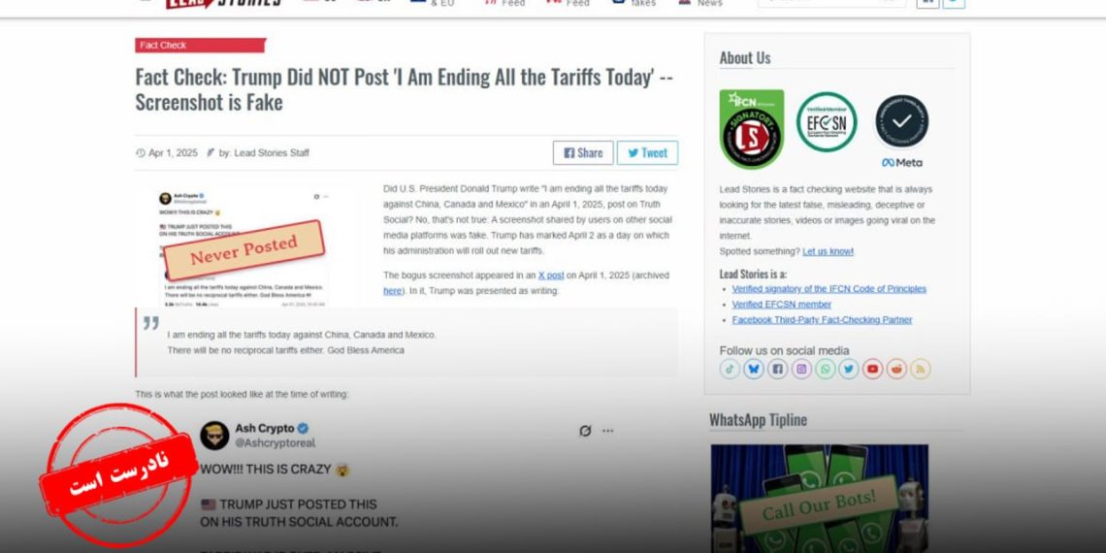Open 'Facebook Third-Party Fact-Checking Partner' link
Viewport: 1106px width, 553px height.
[x=822, y=319]
